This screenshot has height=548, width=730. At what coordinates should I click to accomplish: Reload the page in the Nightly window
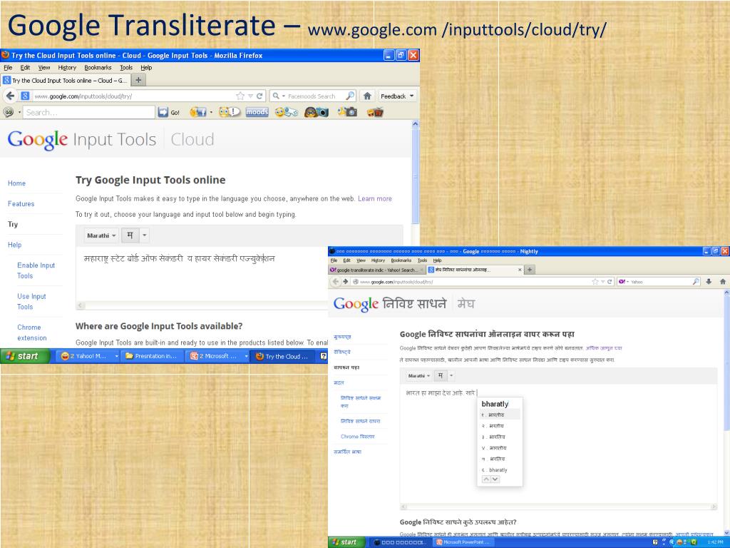[x=610, y=281]
